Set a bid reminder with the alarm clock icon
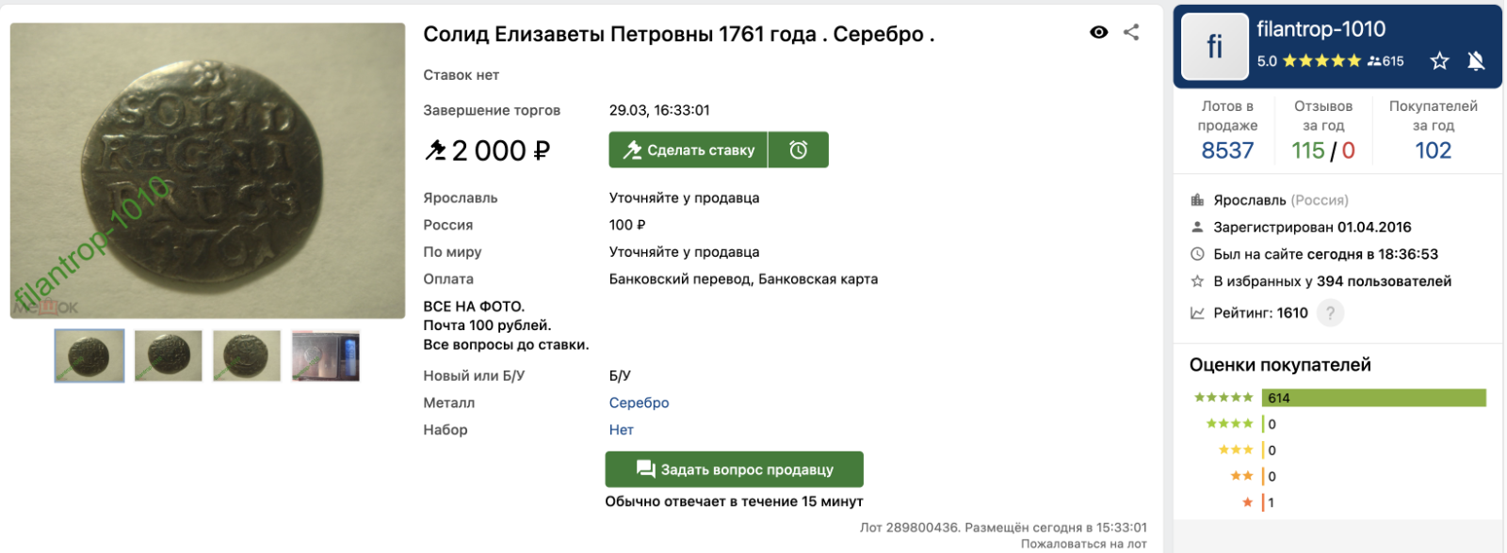Image resolution: width=1507 pixels, height=553 pixels. 799,150
